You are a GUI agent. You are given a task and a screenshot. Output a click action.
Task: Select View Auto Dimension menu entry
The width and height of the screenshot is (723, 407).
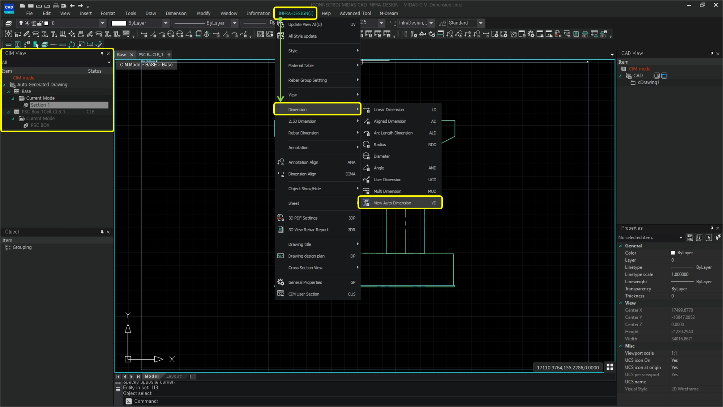click(x=400, y=203)
